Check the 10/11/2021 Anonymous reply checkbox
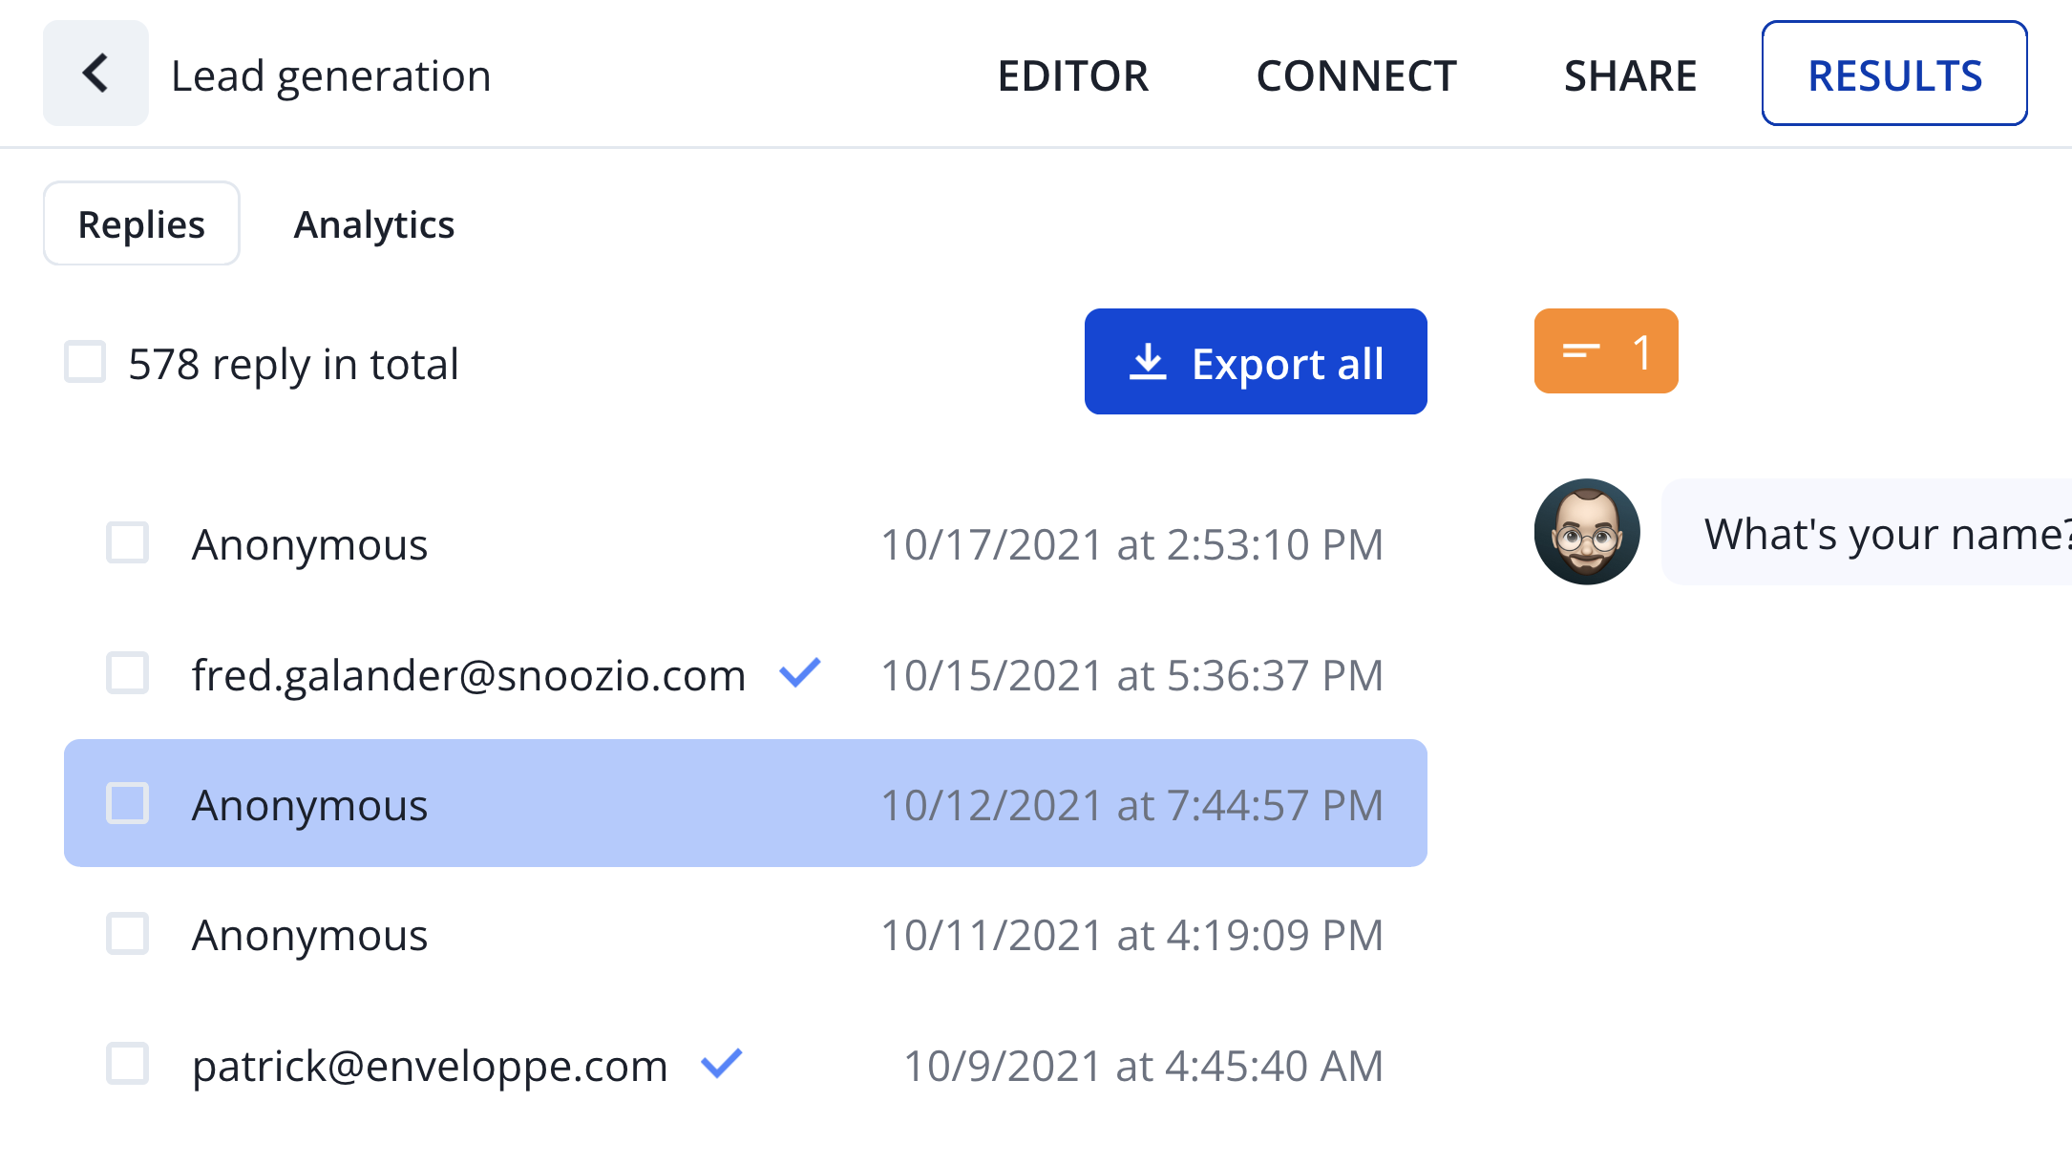This screenshot has height=1165, width=2072. [127, 934]
